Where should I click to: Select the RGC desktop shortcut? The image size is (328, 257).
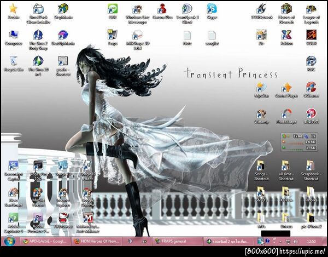coord(311,64)
